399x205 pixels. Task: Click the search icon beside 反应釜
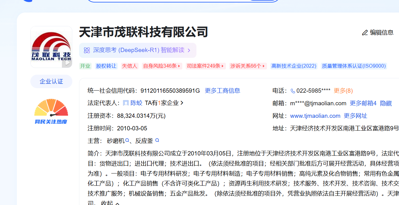coord(157,140)
